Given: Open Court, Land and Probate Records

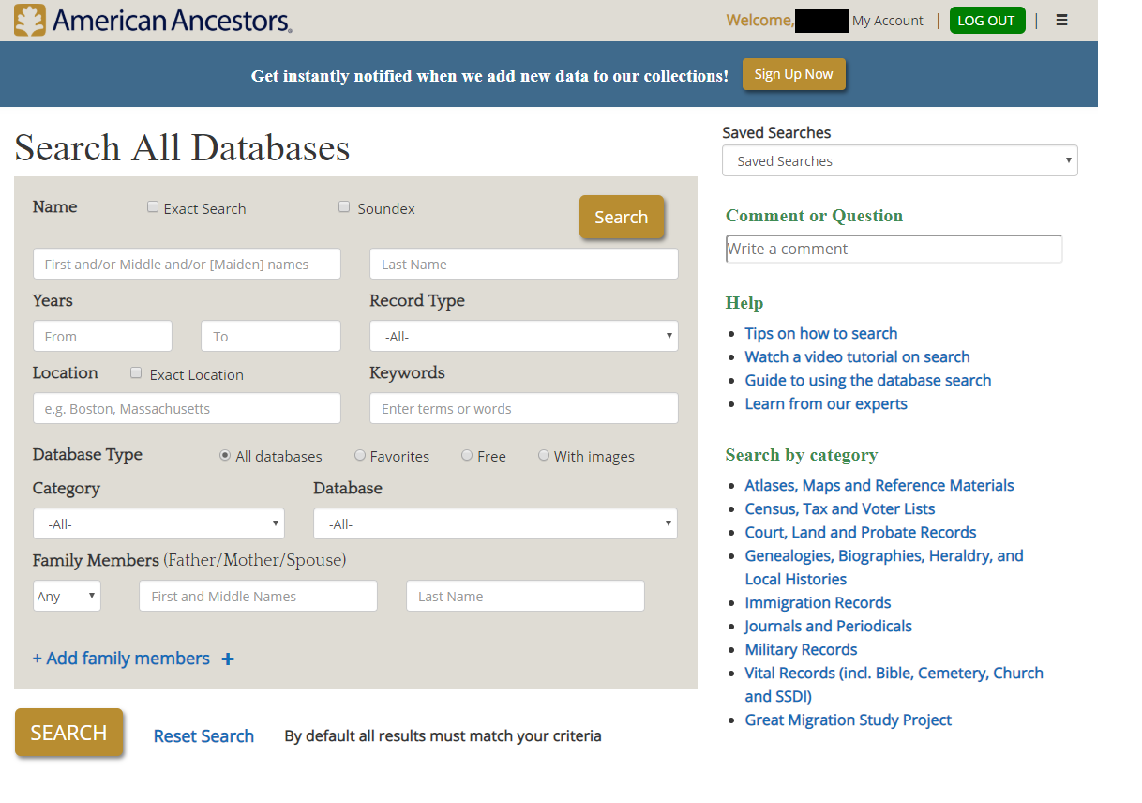Looking at the screenshot, I should (861, 532).
